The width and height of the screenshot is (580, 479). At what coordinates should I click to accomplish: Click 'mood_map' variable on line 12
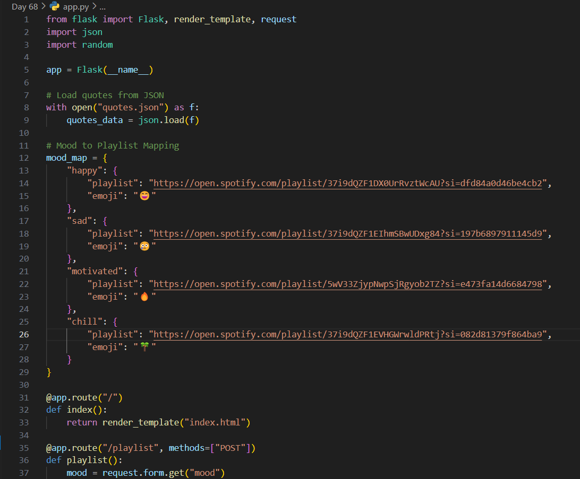pyautogui.click(x=66, y=158)
